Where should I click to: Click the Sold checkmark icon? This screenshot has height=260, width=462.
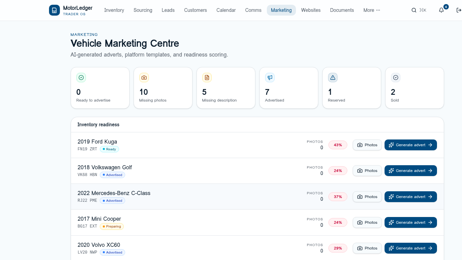click(396, 78)
